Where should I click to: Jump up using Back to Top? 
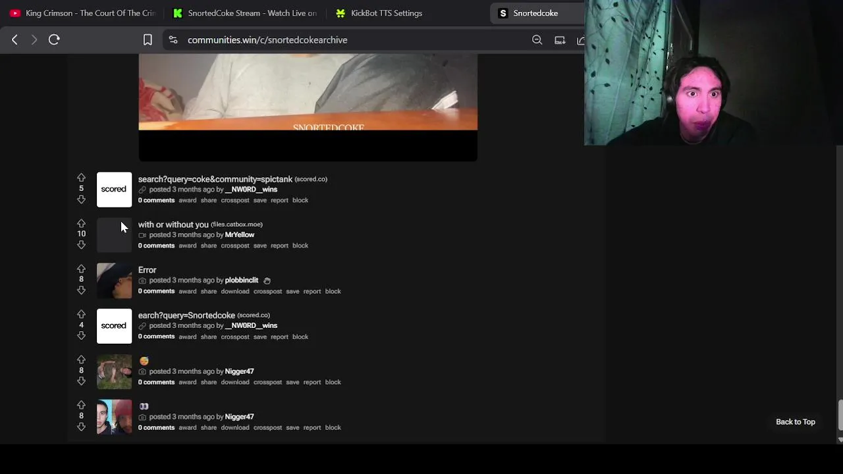pyautogui.click(x=796, y=422)
